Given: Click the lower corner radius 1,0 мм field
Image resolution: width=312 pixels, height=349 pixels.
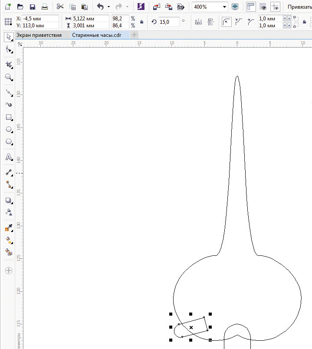Looking at the screenshot, I should click(x=270, y=26).
